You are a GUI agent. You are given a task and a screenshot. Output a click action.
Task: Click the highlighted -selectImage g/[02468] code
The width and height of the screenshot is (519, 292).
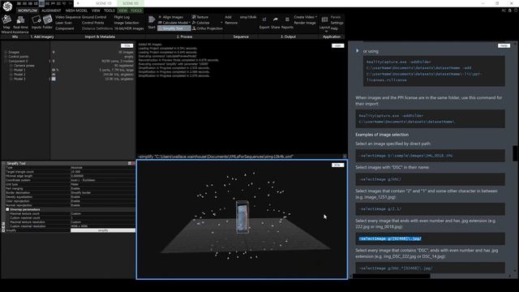pos(390,238)
